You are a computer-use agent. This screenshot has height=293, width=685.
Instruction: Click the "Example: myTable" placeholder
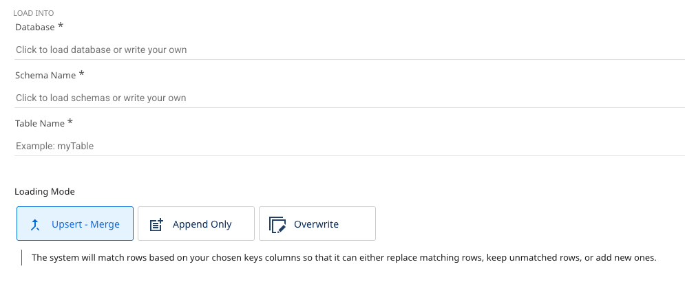(55, 146)
